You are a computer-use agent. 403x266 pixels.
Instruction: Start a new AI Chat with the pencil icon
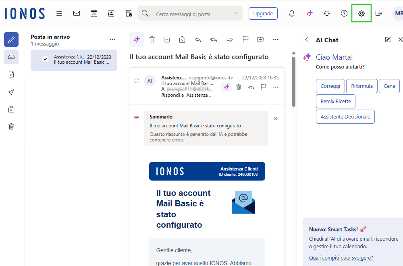tap(387, 39)
